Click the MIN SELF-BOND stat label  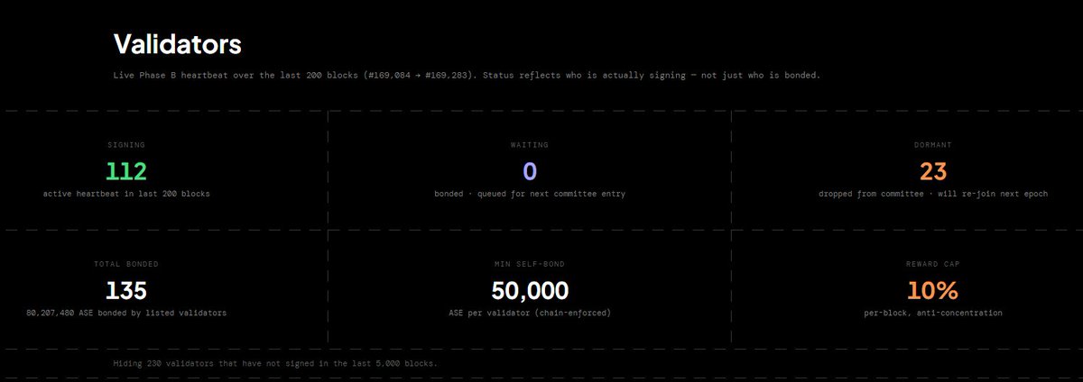[530, 264]
